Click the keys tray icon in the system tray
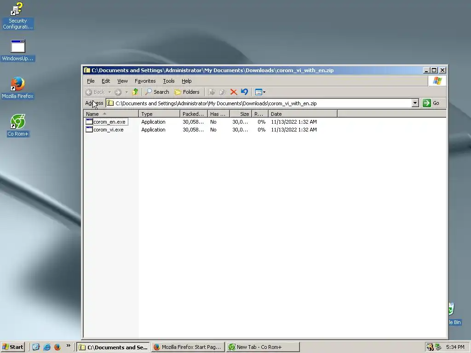 point(430,347)
